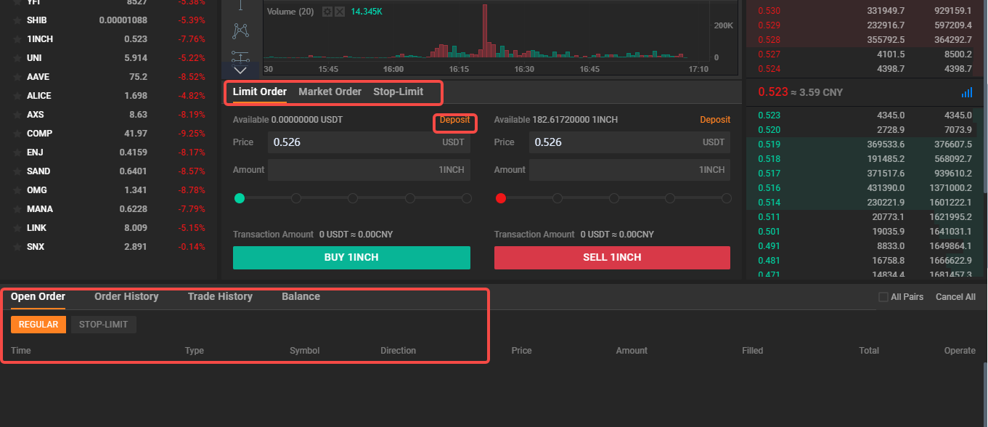Select bid price 0.516 in order book
Image resolution: width=988 pixels, height=427 pixels.
(x=768, y=188)
